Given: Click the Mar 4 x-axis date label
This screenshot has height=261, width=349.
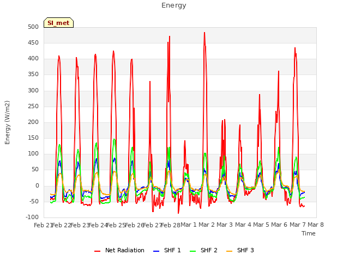Looking at the screenshot, I should tap(243, 225).
